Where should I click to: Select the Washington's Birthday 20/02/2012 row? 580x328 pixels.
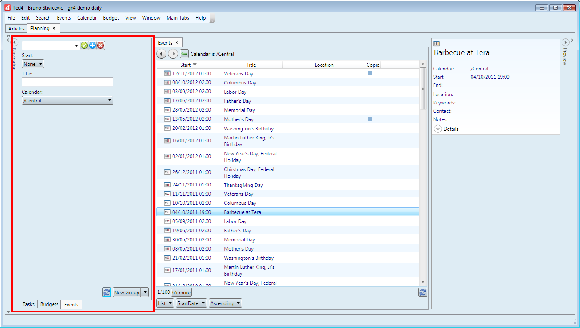pyautogui.click(x=288, y=128)
